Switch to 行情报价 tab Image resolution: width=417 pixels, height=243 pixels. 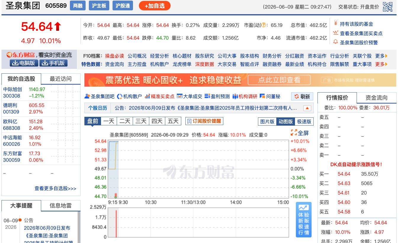(x=337, y=98)
